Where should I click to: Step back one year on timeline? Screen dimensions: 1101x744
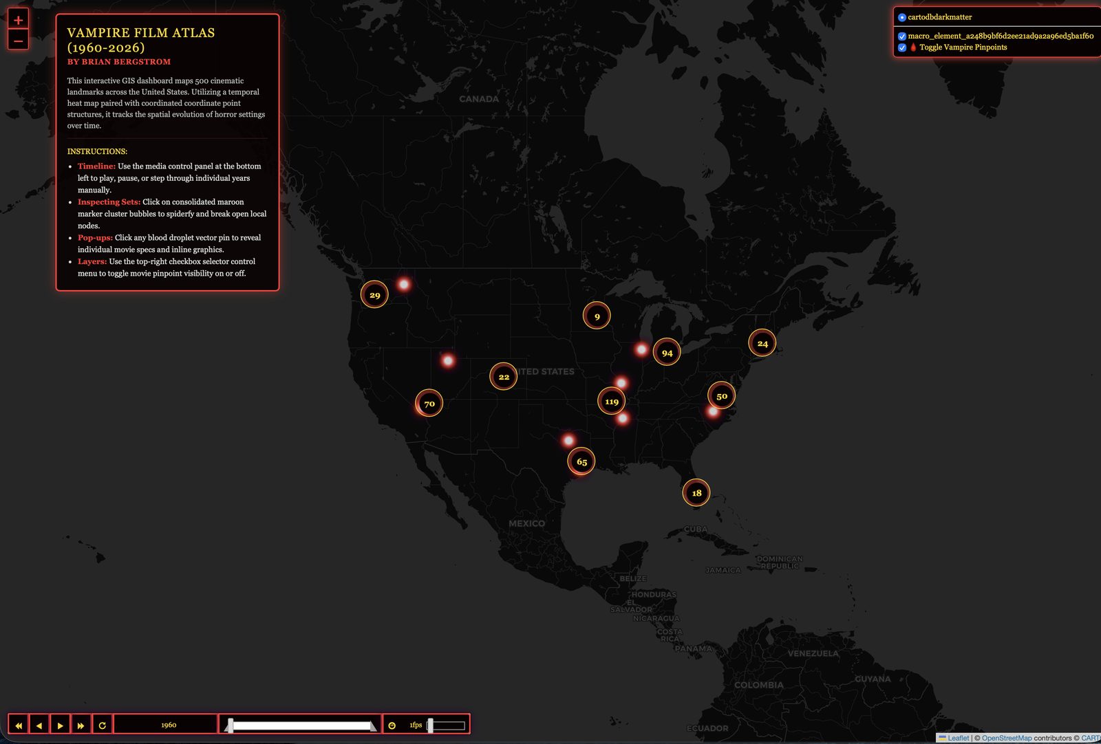(x=39, y=725)
